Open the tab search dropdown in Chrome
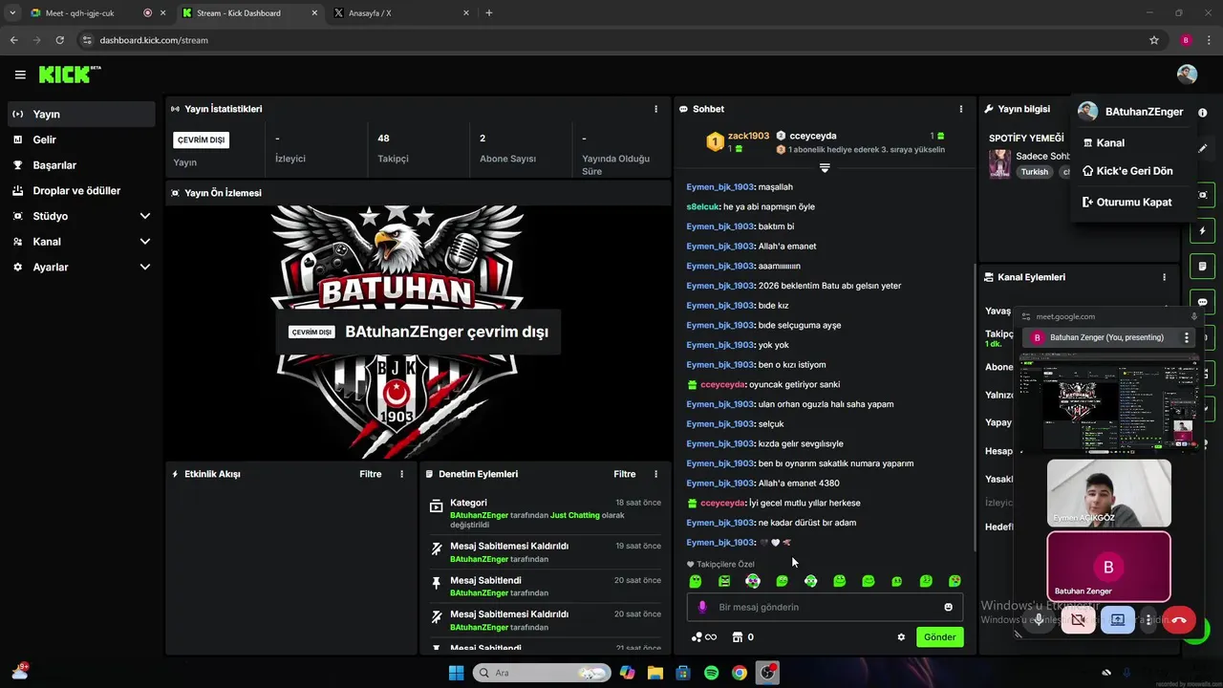Viewport: 1223px width, 688px height. click(x=12, y=13)
